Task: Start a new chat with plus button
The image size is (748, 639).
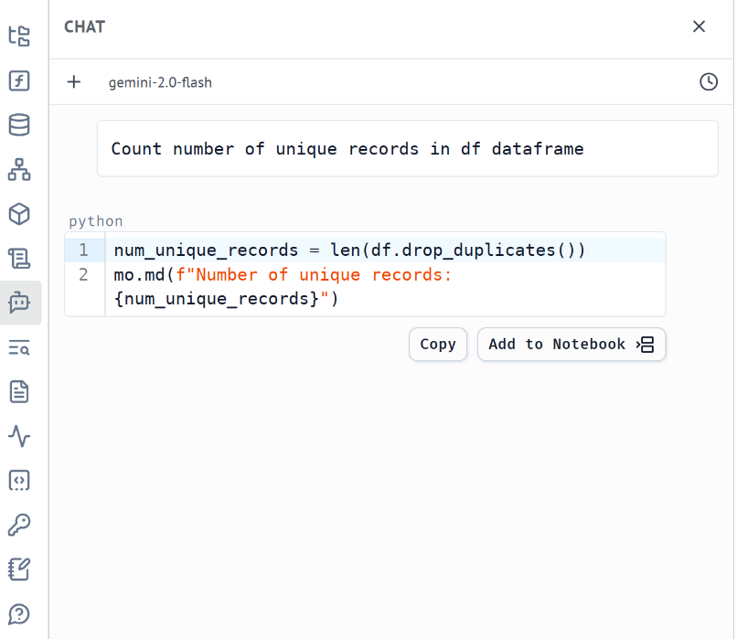Action: 74,82
